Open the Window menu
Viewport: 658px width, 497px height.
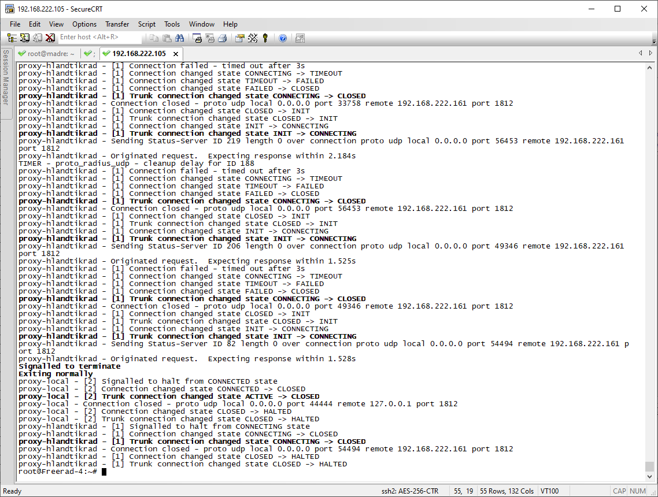pyautogui.click(x=201, y=24)
